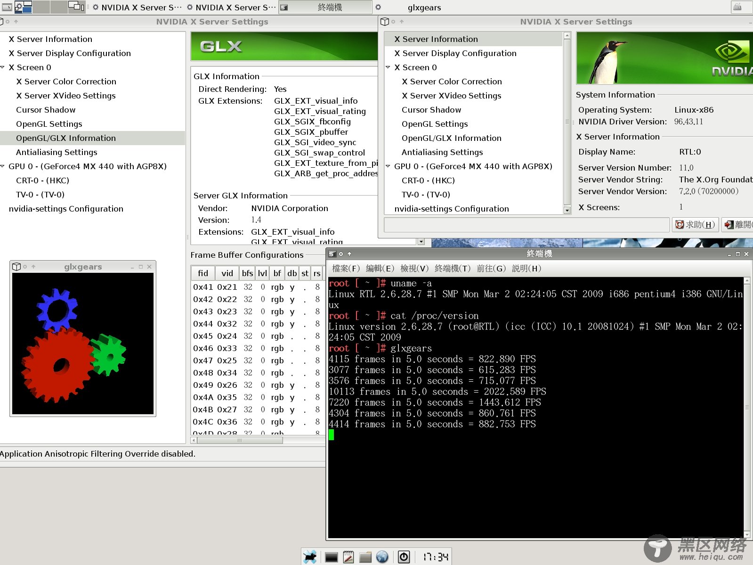Open the 編輯(E) menu in terminal

tap(380, 269)
